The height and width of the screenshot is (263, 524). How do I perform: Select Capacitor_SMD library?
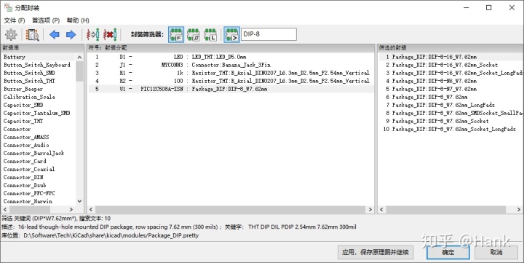(x=39, y=105)
